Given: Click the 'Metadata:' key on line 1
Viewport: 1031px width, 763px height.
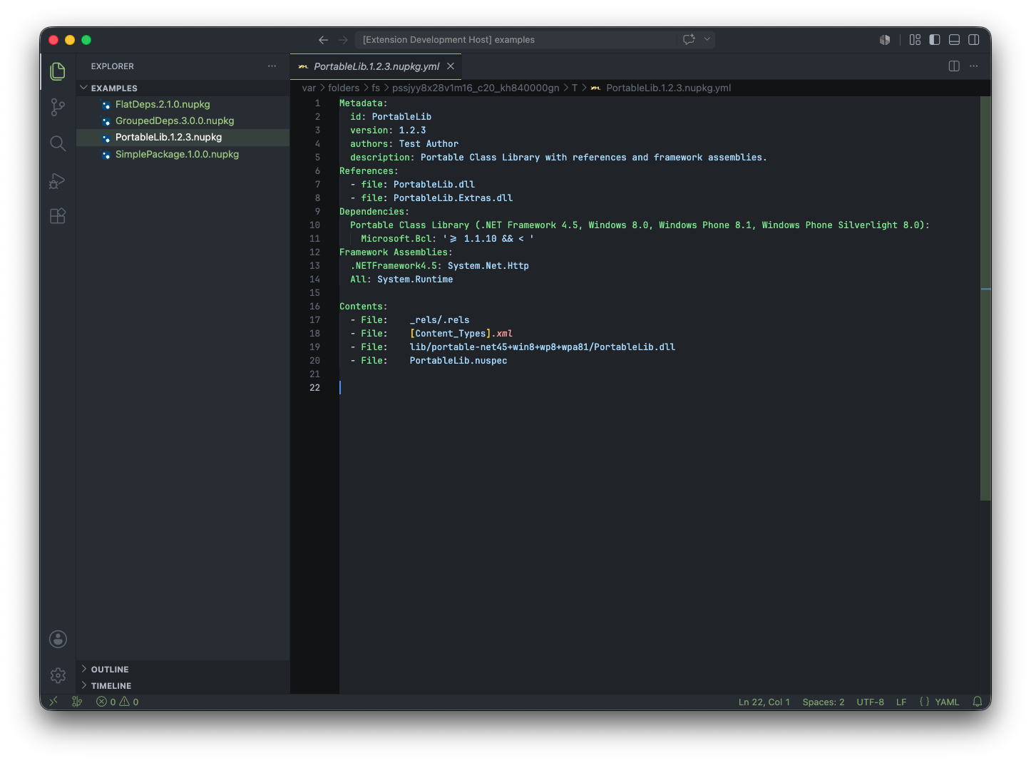Looking at the screenshot, I should coord(364,103).
